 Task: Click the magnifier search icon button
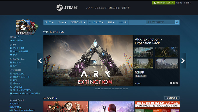point(177,22)
